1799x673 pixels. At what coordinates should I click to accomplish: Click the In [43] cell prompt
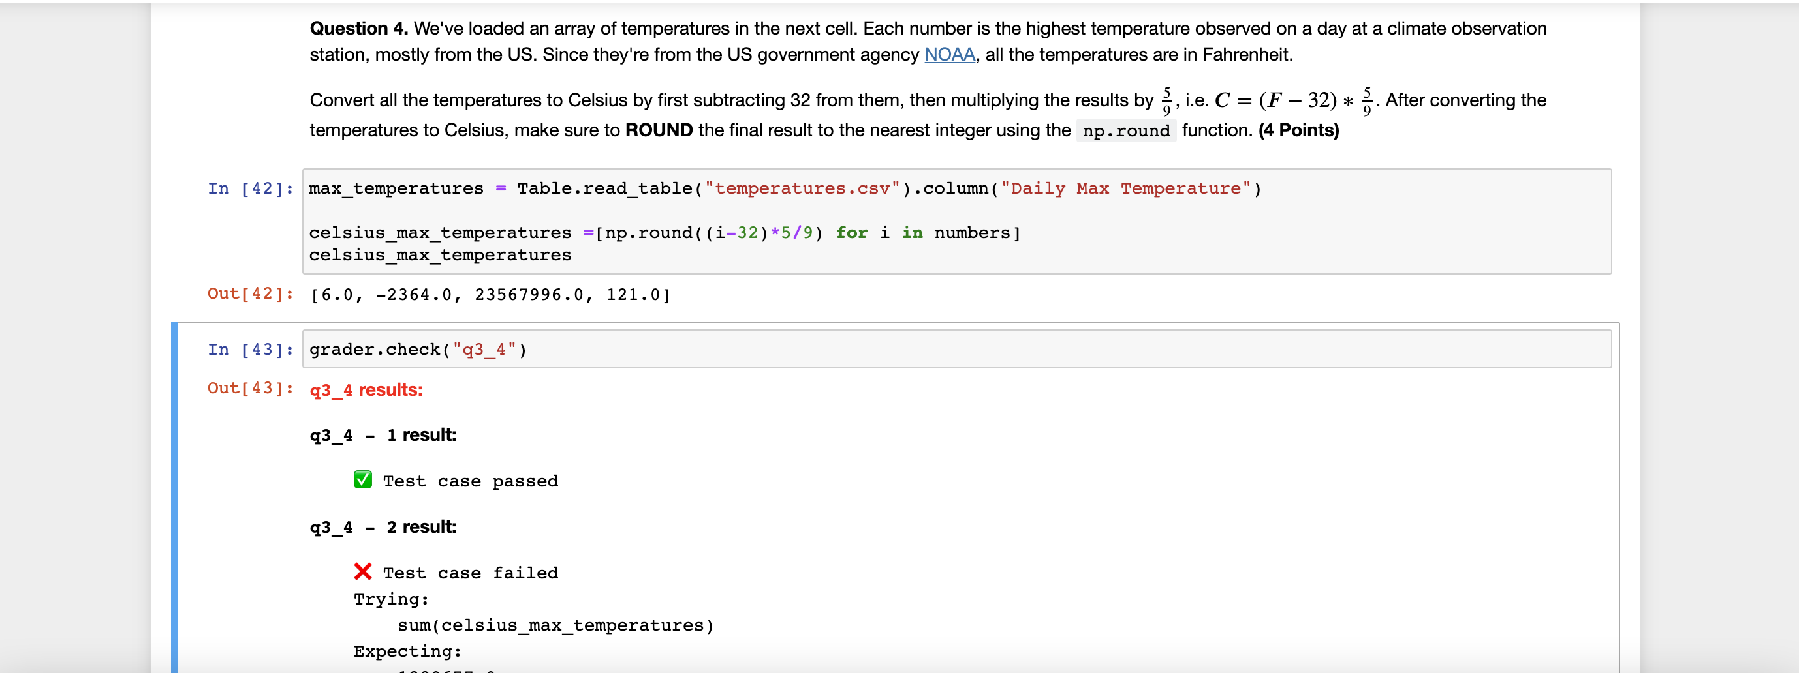250,349
